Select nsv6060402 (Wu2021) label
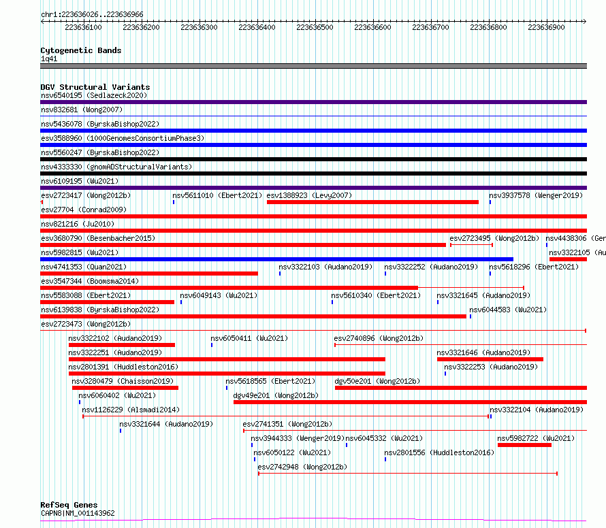 tap(117, 395)
